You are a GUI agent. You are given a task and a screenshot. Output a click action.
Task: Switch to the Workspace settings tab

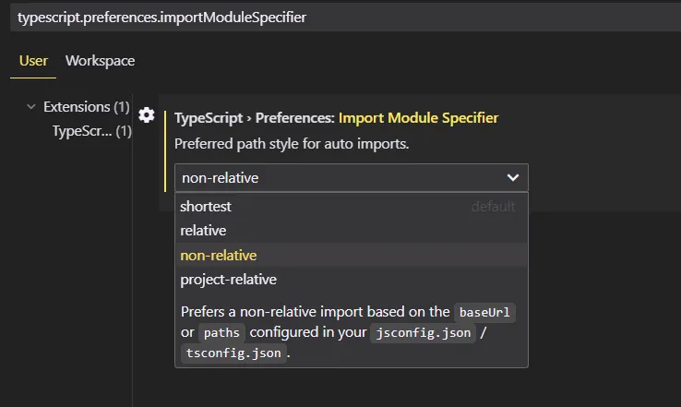point(100,61)
